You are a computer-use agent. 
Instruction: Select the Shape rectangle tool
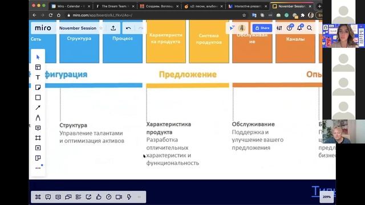38,97
